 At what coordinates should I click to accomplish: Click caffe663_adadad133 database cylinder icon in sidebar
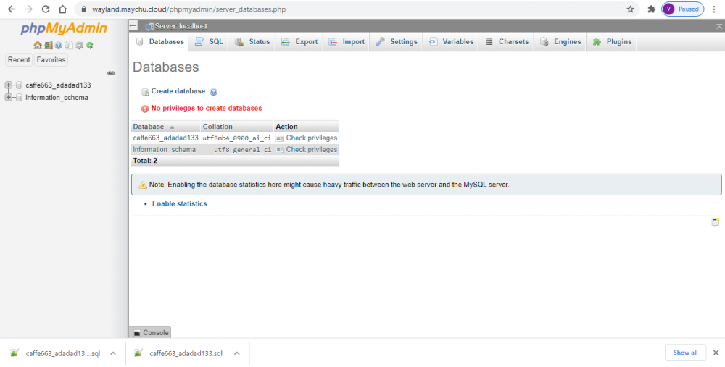click(19, 85)
